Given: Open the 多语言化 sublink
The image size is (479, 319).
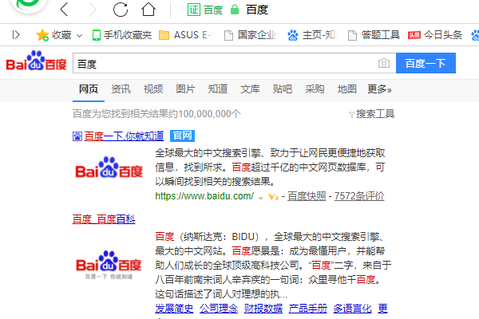Looking at the screenshot, I should [353, 309].
